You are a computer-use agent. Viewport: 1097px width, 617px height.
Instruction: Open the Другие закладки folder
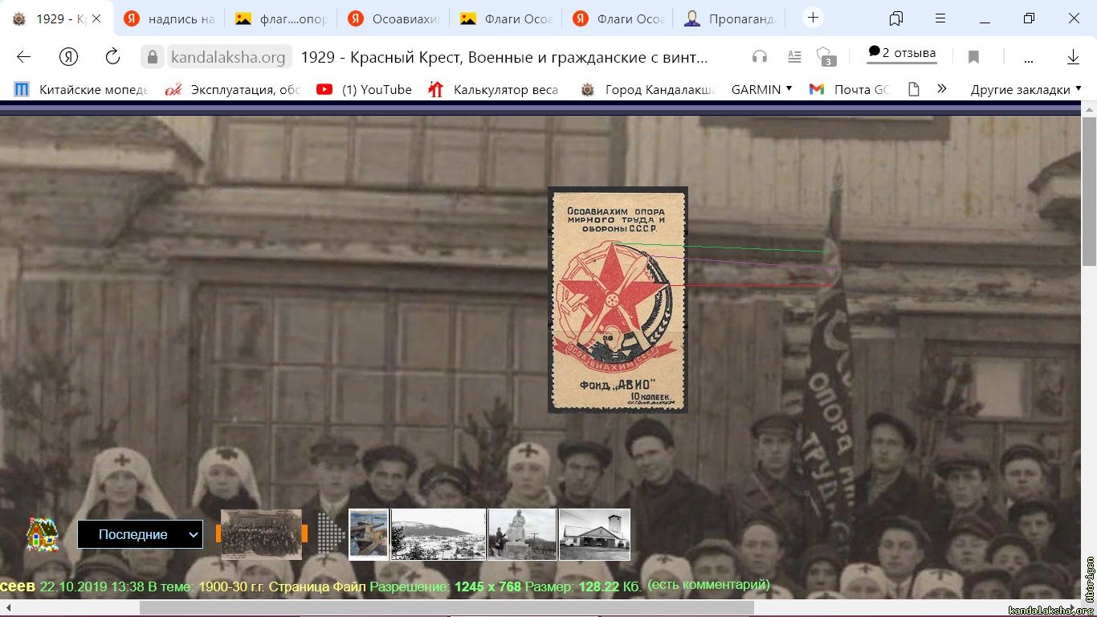(x=1026, y=89)
